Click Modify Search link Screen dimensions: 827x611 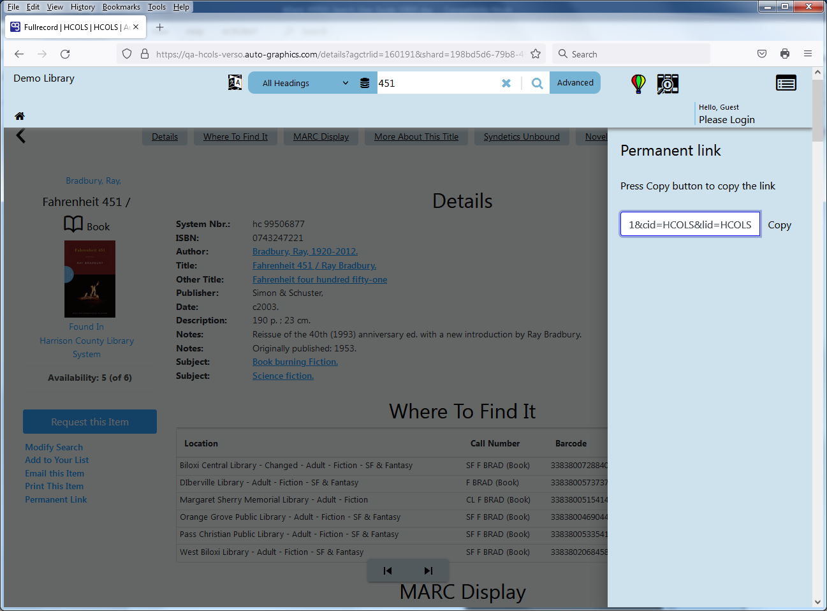point(54,447)
